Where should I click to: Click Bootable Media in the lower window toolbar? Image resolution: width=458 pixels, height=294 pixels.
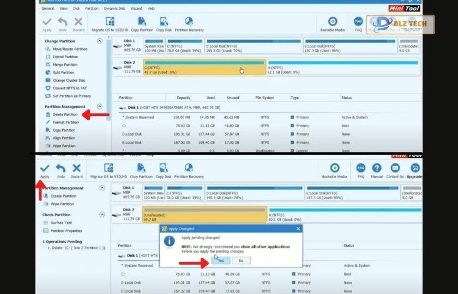pos(334,171)
